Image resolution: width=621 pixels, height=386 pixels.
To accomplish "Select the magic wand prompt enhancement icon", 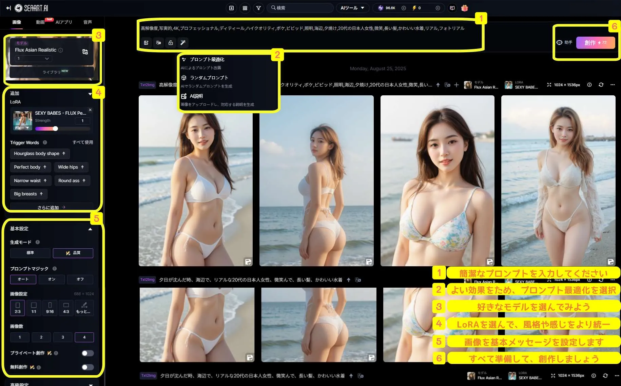I will point(183,42).
